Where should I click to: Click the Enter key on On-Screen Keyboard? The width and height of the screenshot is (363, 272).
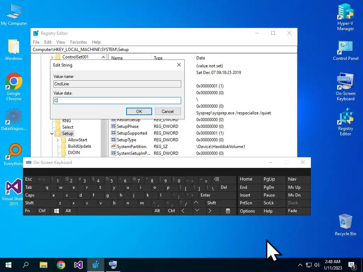coord(218,195)
